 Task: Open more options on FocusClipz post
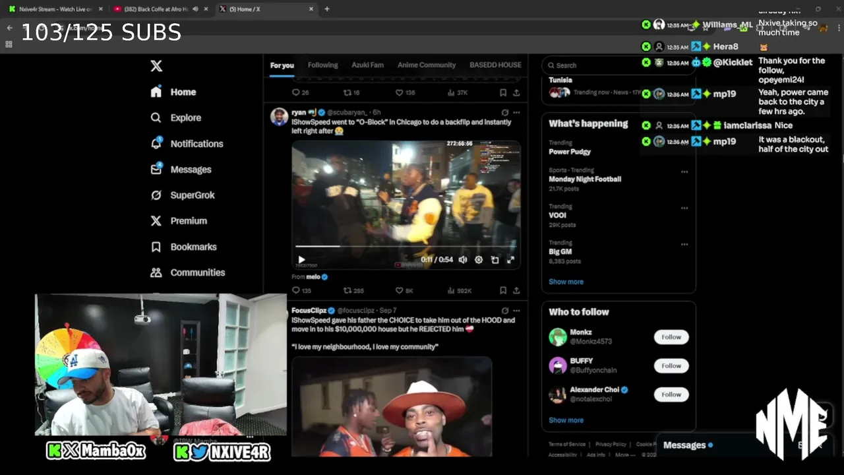(516, 311)
